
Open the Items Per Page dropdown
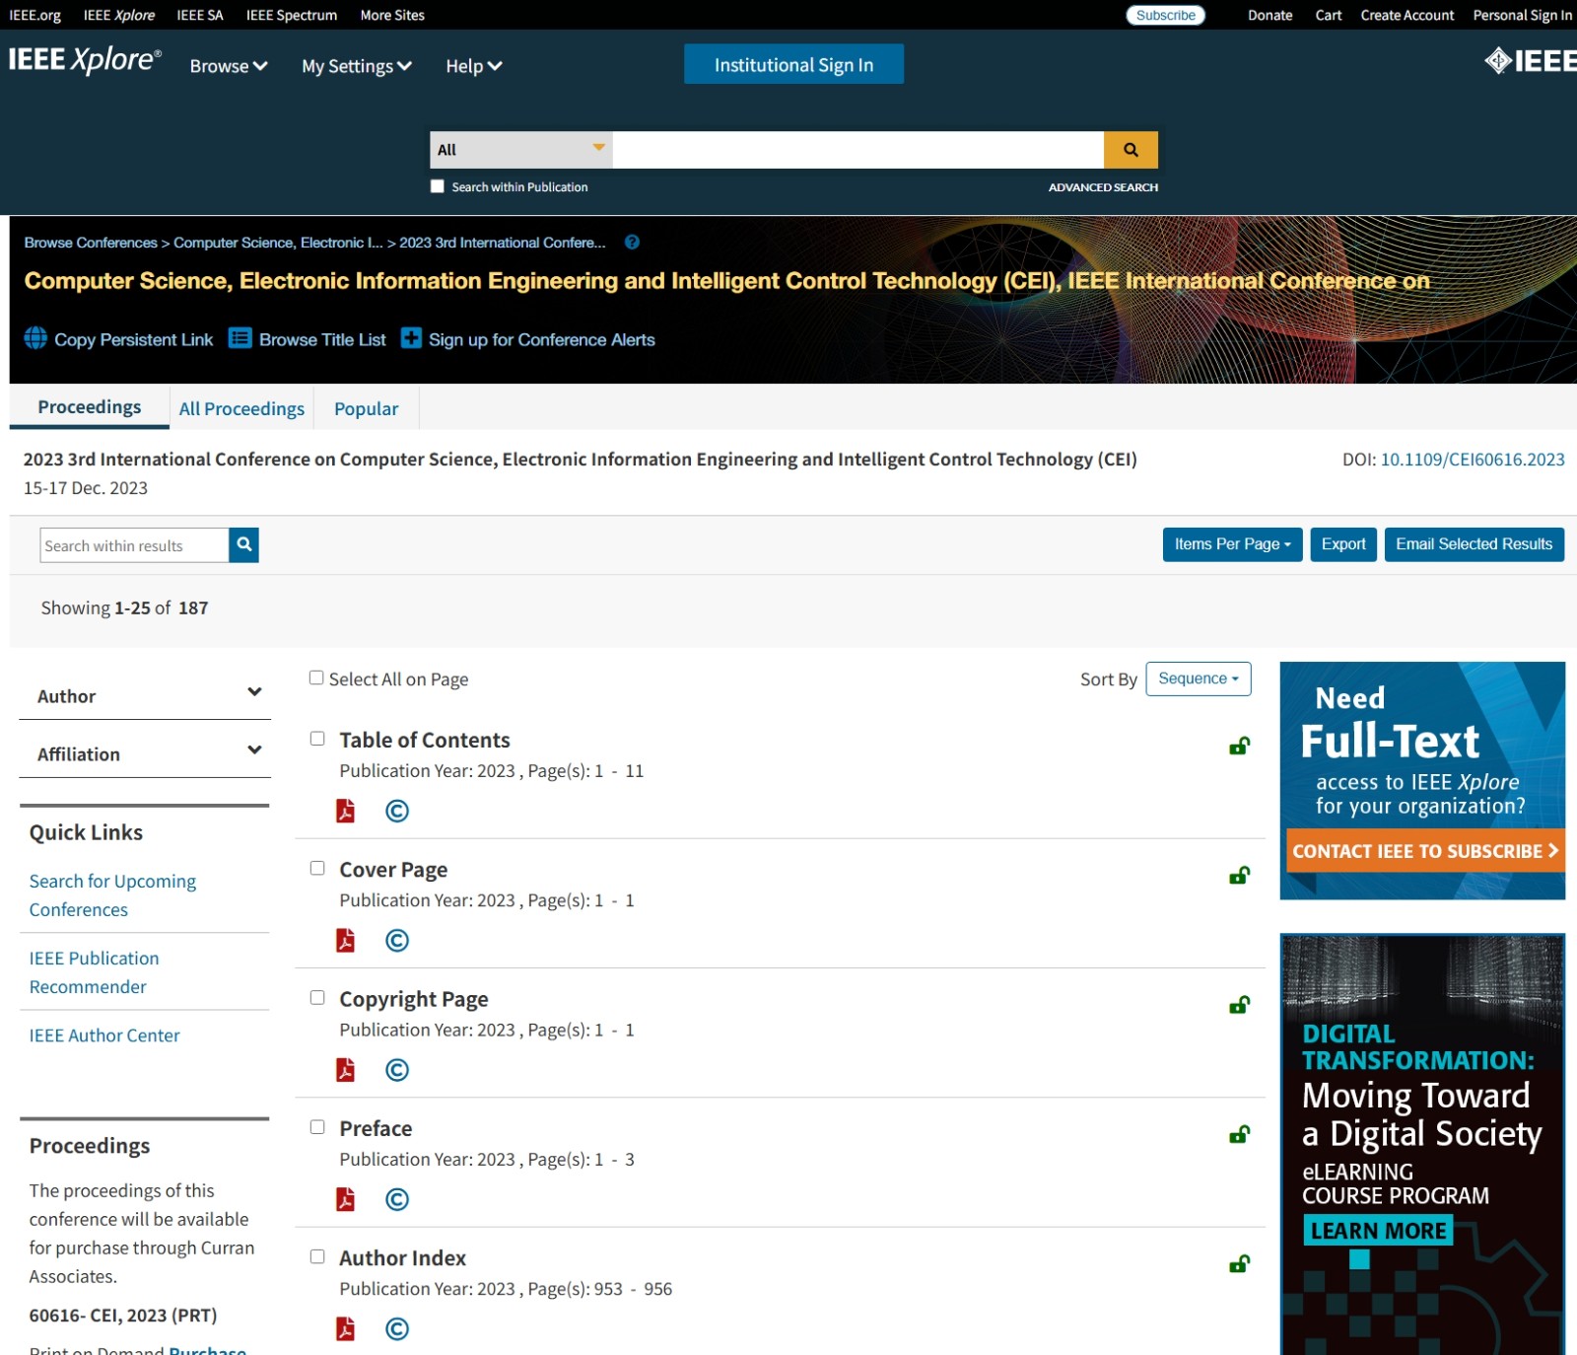tap(1232, 544)
